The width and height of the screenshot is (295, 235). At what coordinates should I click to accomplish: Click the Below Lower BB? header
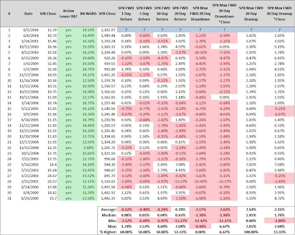click(x=69, y=13)
